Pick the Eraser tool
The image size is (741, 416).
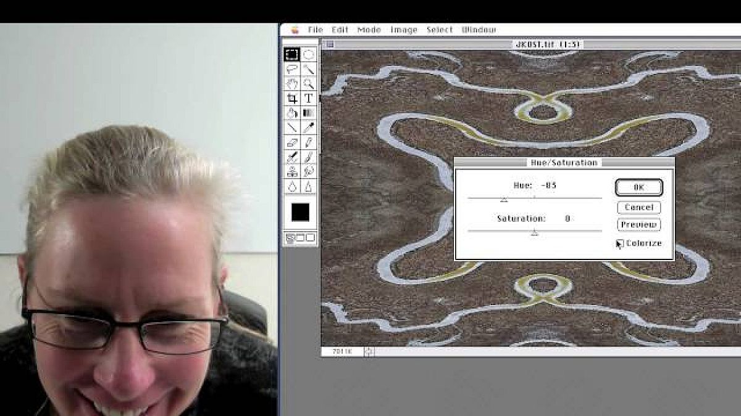click(292, 142)
